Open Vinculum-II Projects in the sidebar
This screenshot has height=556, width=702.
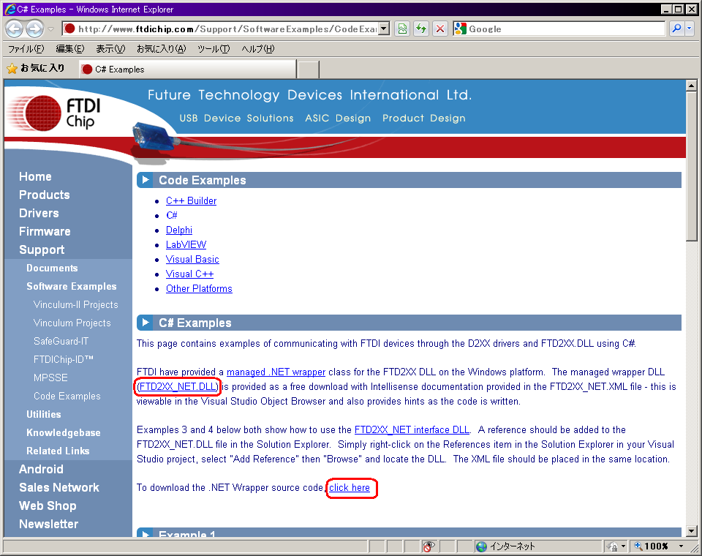tap(75, 304)
